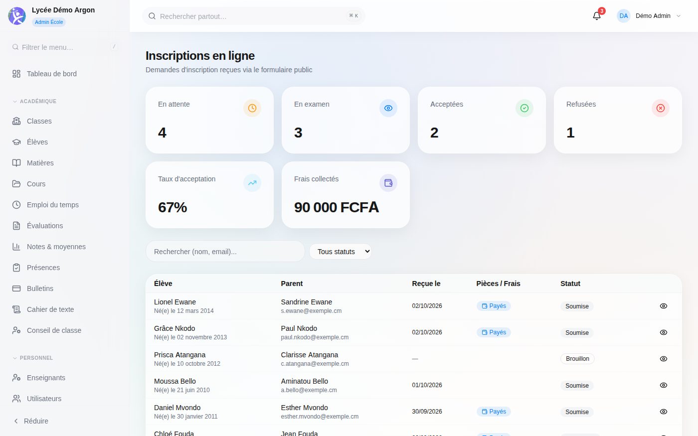Image resolution: width=698 pixels, height=436 pixels.
Task: Open the Tous statuts filter dropdown
Action: click(x=341, y=252)
